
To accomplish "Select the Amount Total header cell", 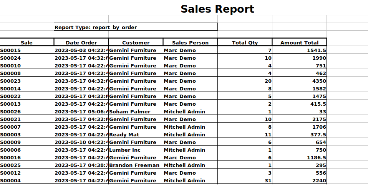I will pyautogui.click(x=299, y=43).
